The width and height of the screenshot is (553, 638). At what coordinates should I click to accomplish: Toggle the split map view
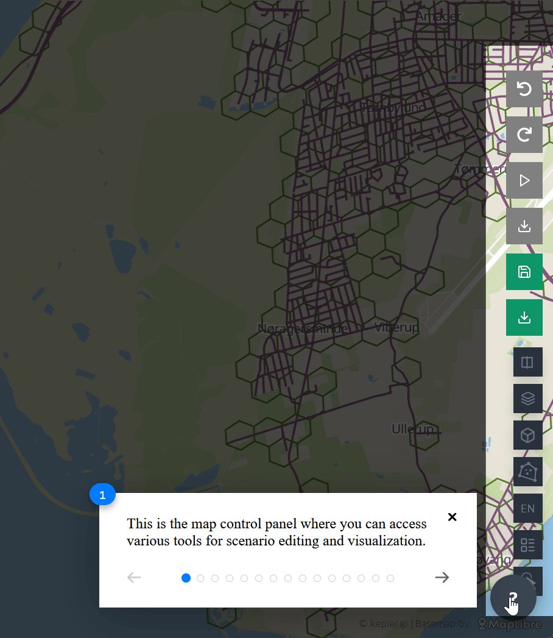527,363
